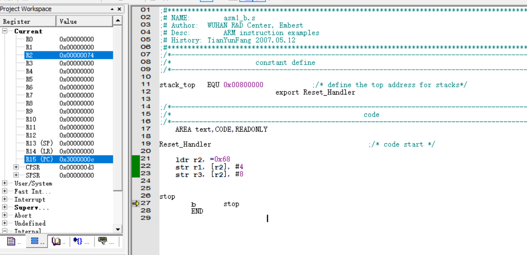Click the stack_top EQU definition
This screenshot has height=255, width=527.
[x=211, y=85]
